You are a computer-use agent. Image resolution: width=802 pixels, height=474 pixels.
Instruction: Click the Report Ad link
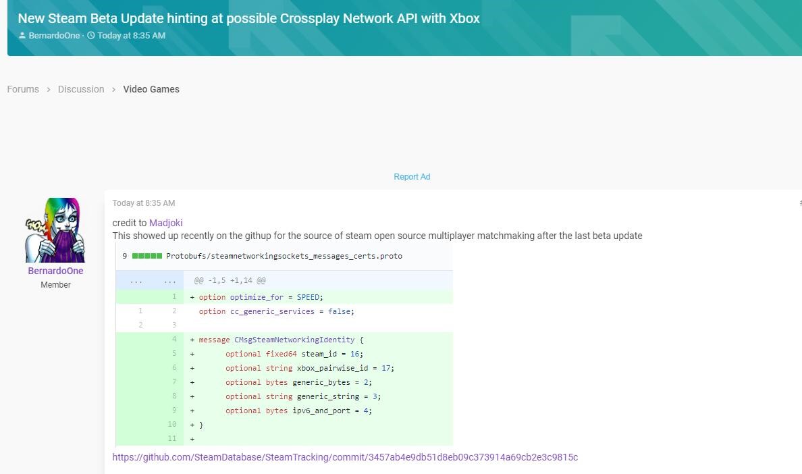pos(412,176)
